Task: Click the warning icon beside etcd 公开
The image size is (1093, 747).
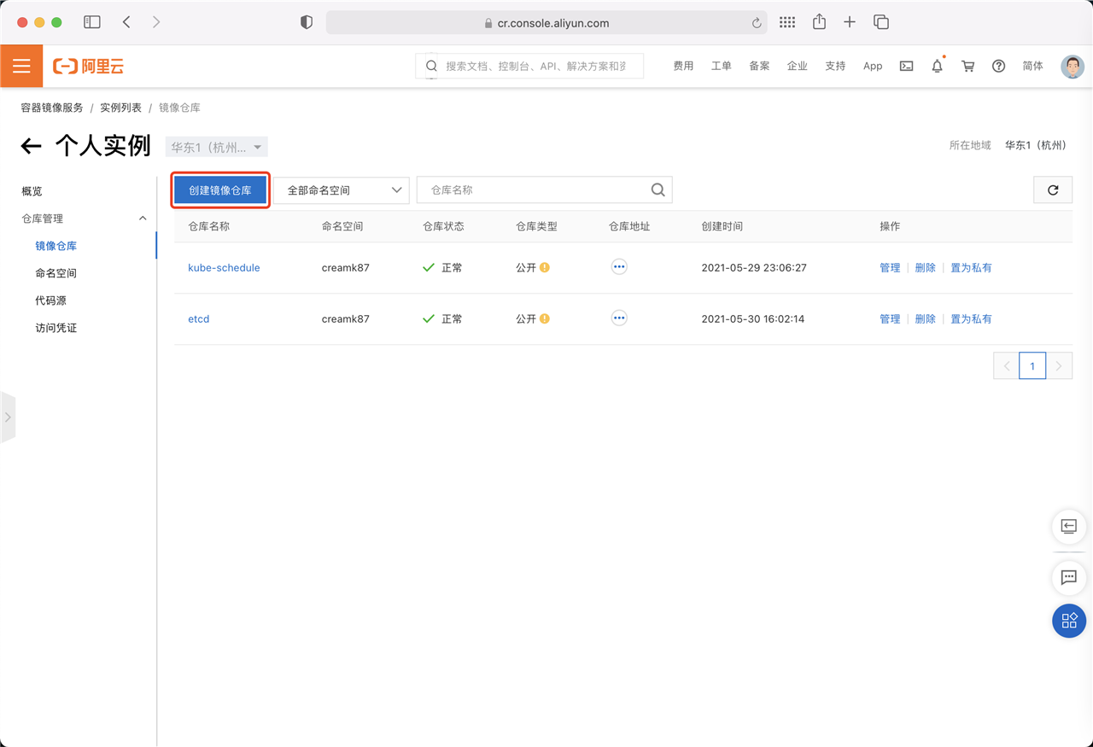Action: [545, 318]
